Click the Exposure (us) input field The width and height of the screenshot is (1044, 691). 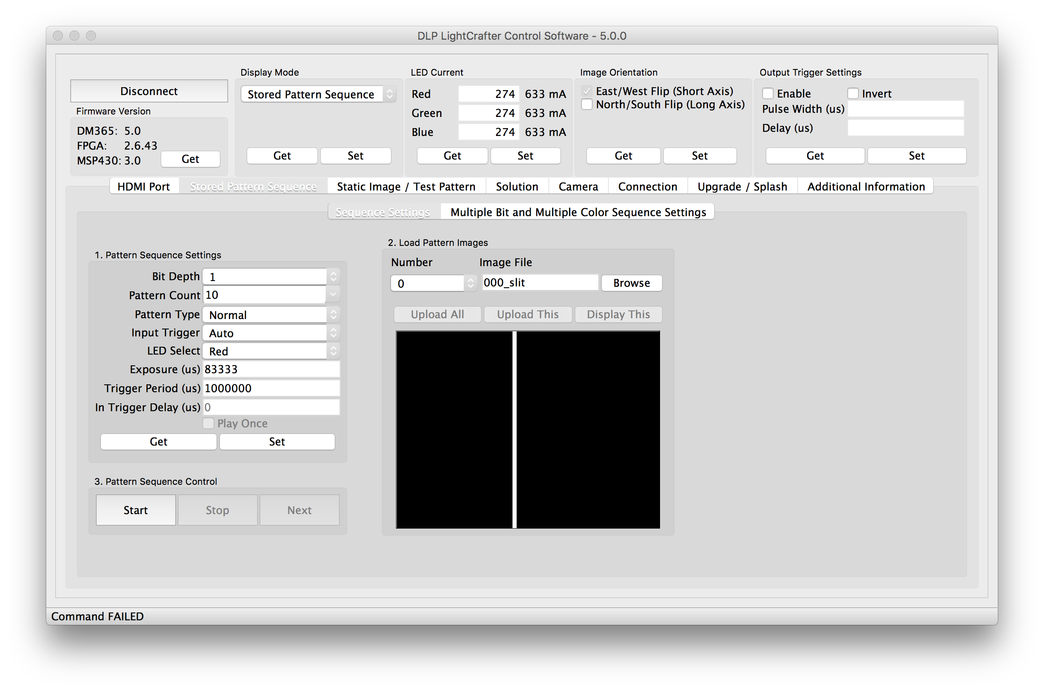click(x=271, y=369)
